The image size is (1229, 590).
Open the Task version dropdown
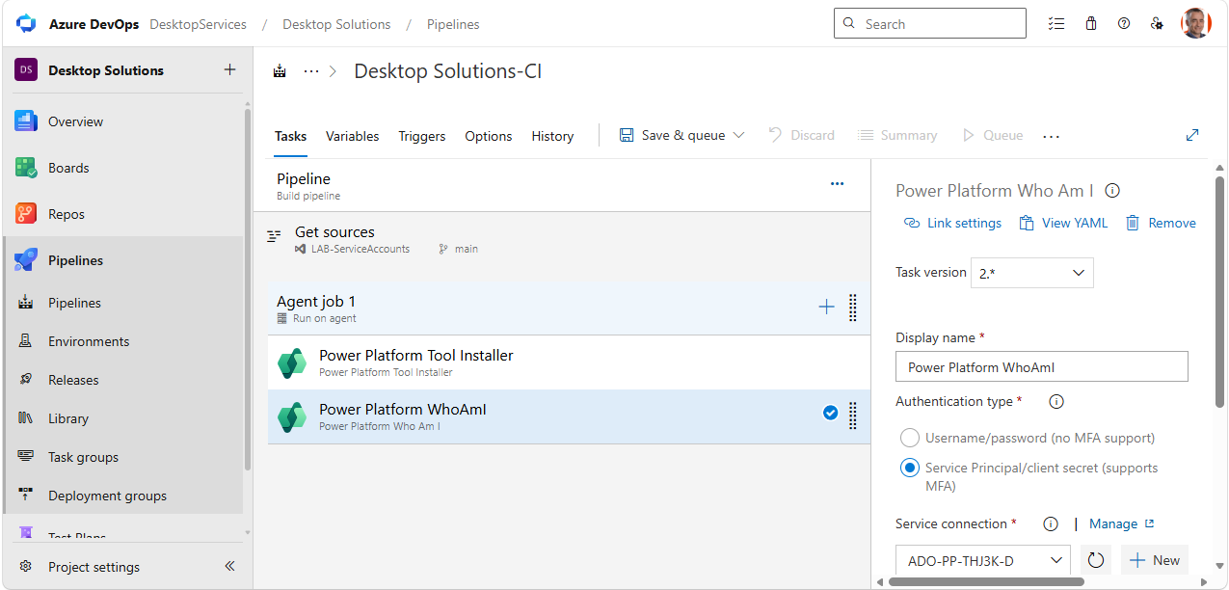pos(1032,273)
